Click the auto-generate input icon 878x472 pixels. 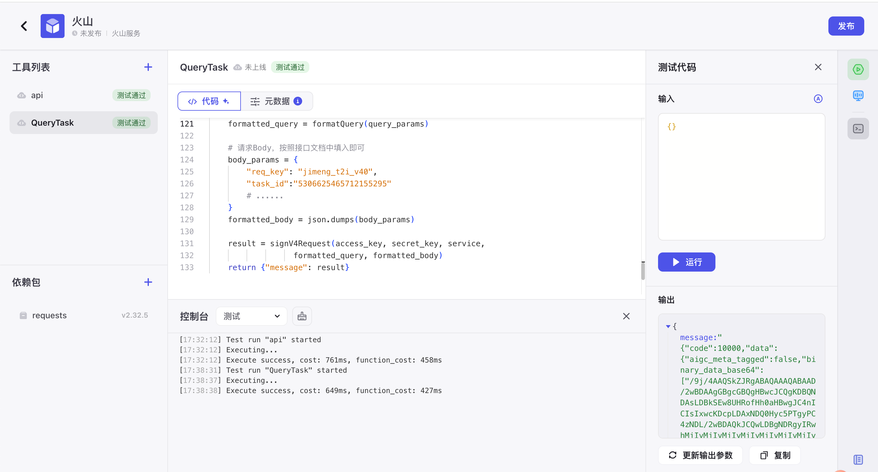[x=818, y=99]
